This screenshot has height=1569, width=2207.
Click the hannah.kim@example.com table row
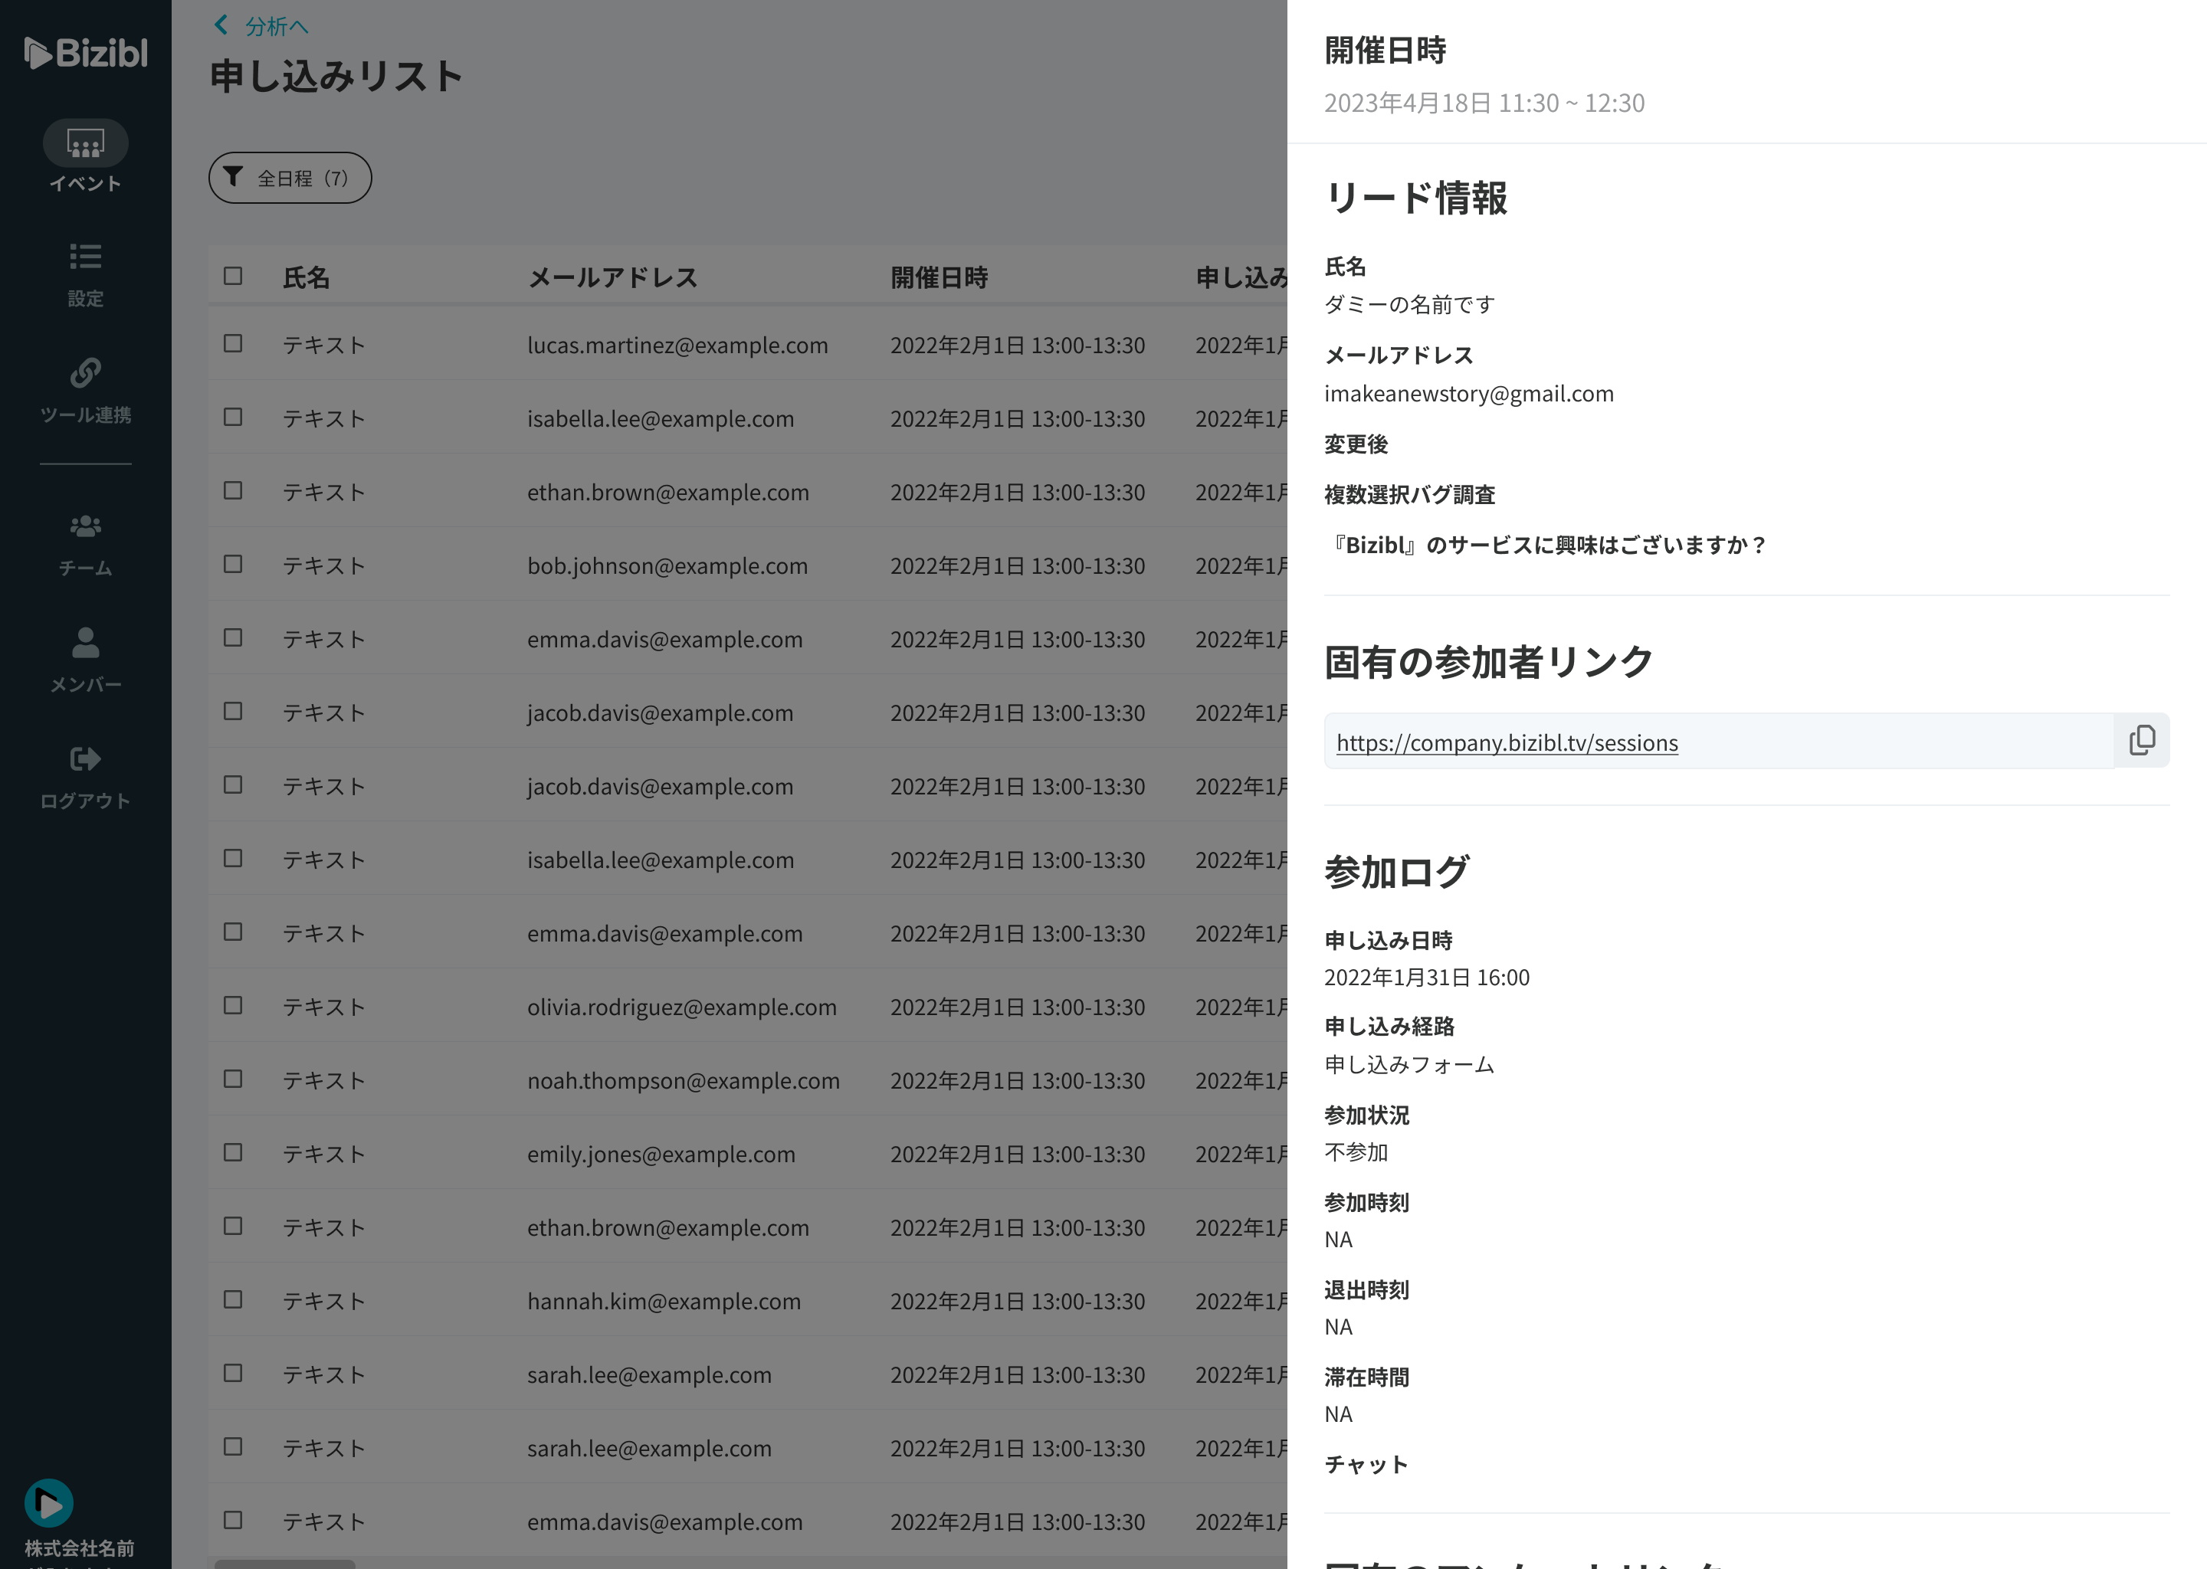(664, 1302)
